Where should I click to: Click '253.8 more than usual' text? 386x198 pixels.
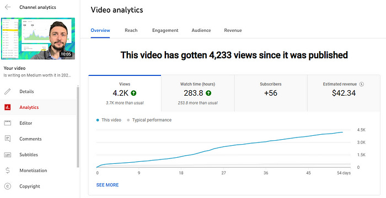[x=197, y=103]
